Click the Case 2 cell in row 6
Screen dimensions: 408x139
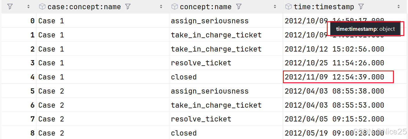51,105
